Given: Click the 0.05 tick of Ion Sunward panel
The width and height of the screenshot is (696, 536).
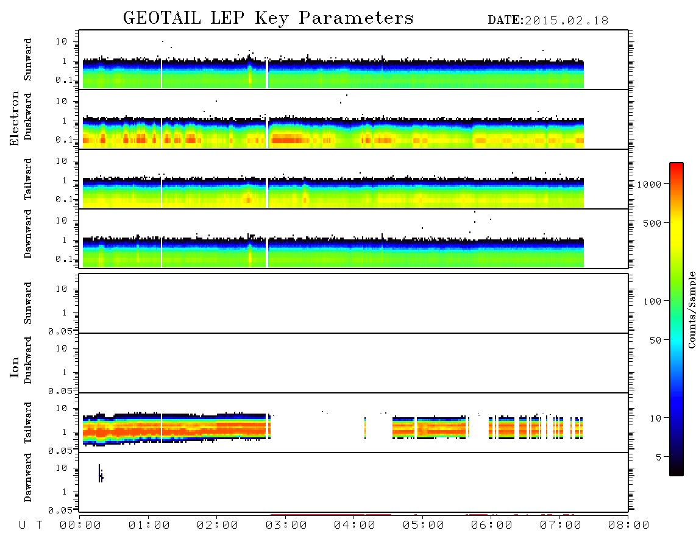Looking at the screenshot, I should pyautogui.click(x=60, y=331).
